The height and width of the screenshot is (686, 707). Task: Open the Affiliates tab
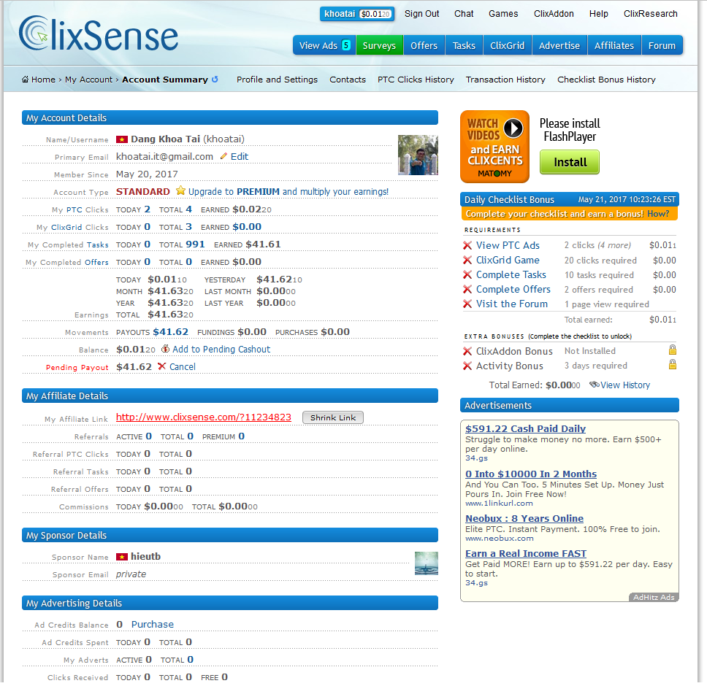pyautogui.click(x=614, y=45)
